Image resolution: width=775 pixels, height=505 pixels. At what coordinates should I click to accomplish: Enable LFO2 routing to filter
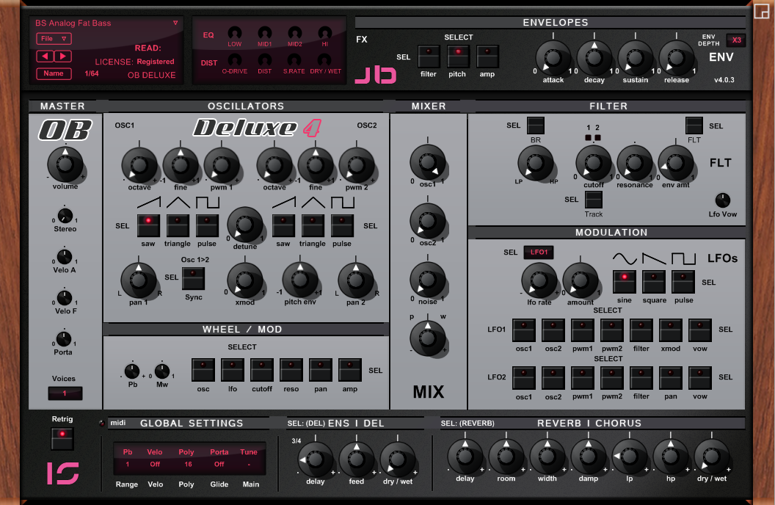(641, 378)
